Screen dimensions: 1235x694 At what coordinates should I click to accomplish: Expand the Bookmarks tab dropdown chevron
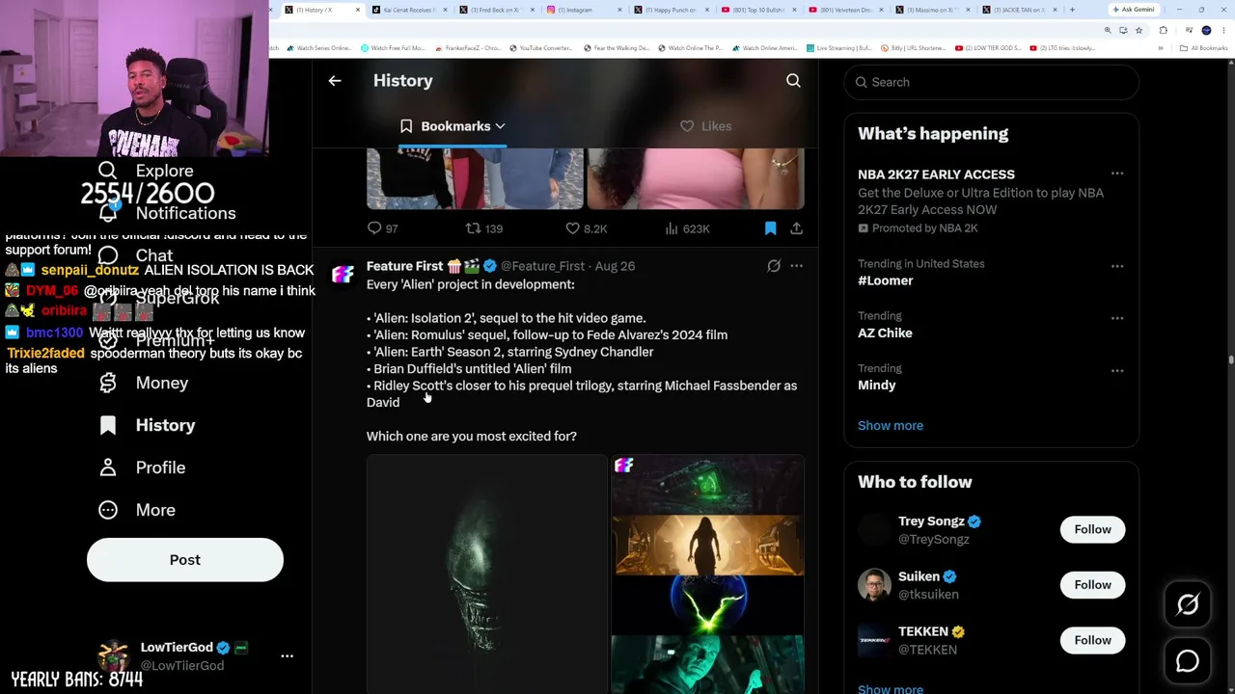click(500, 126)
